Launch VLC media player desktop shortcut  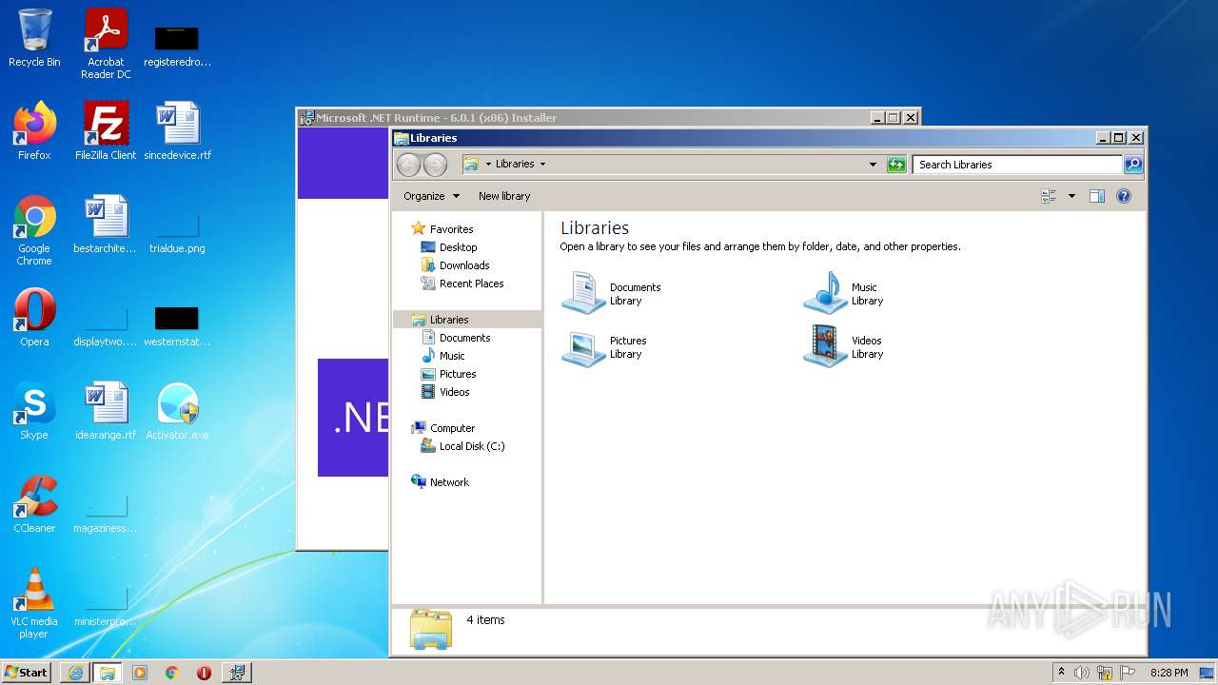(34, 603)
